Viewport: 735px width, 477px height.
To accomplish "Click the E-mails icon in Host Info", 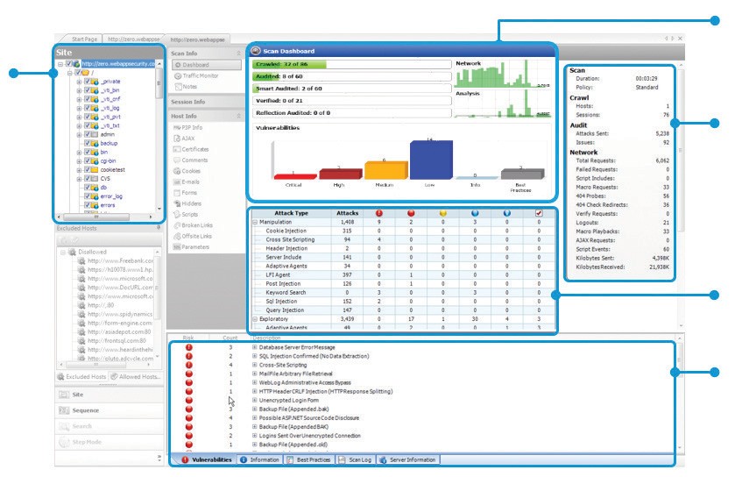I will [x=191, y=182].
